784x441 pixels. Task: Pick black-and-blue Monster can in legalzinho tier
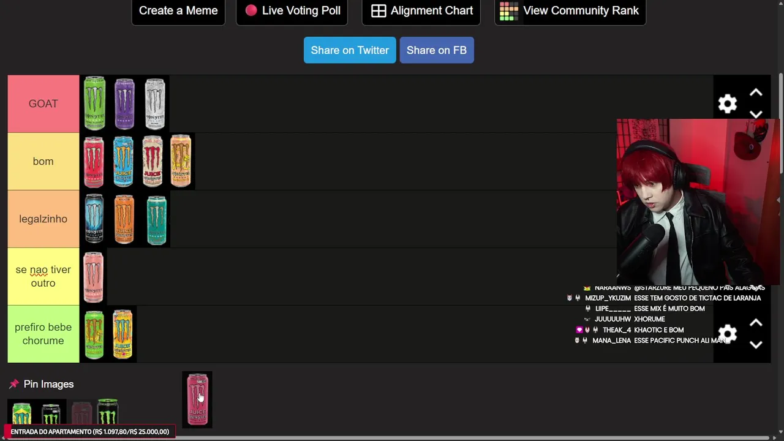94,219
